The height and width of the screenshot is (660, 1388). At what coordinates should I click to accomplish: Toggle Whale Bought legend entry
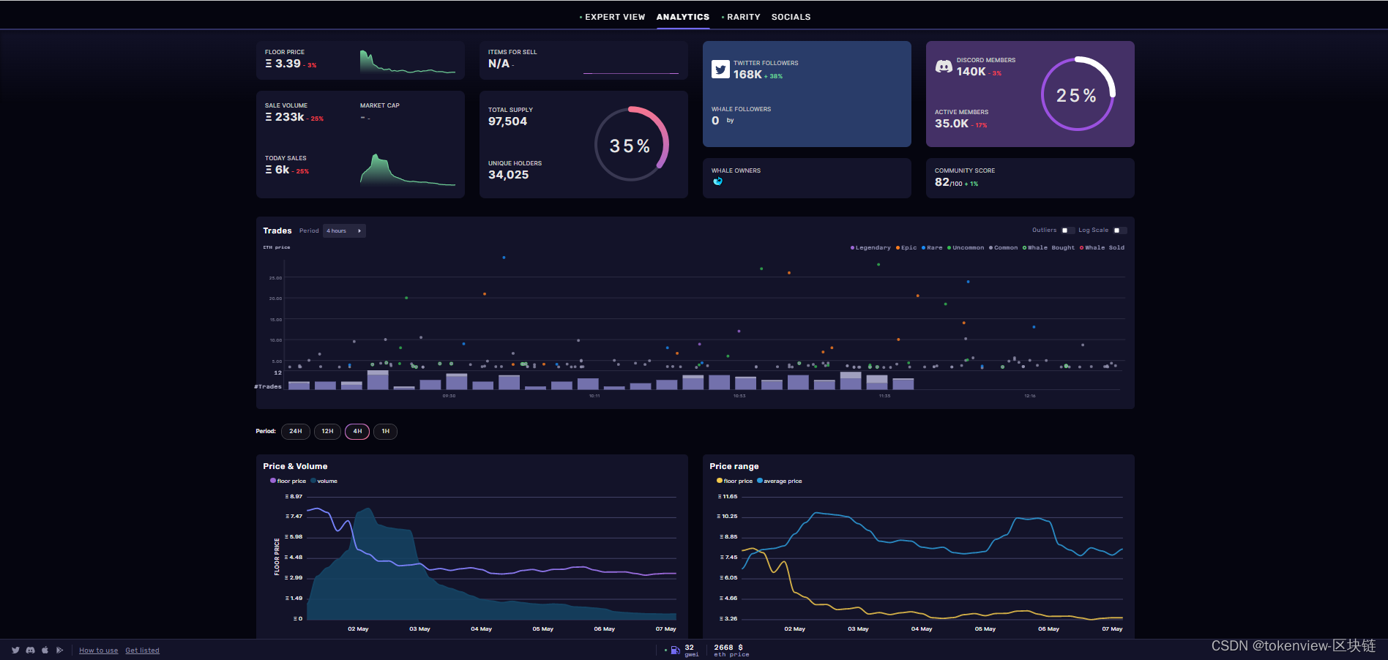point(1048,247)
